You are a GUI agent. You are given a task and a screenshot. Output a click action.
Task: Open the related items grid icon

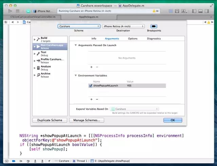[6, 22]
